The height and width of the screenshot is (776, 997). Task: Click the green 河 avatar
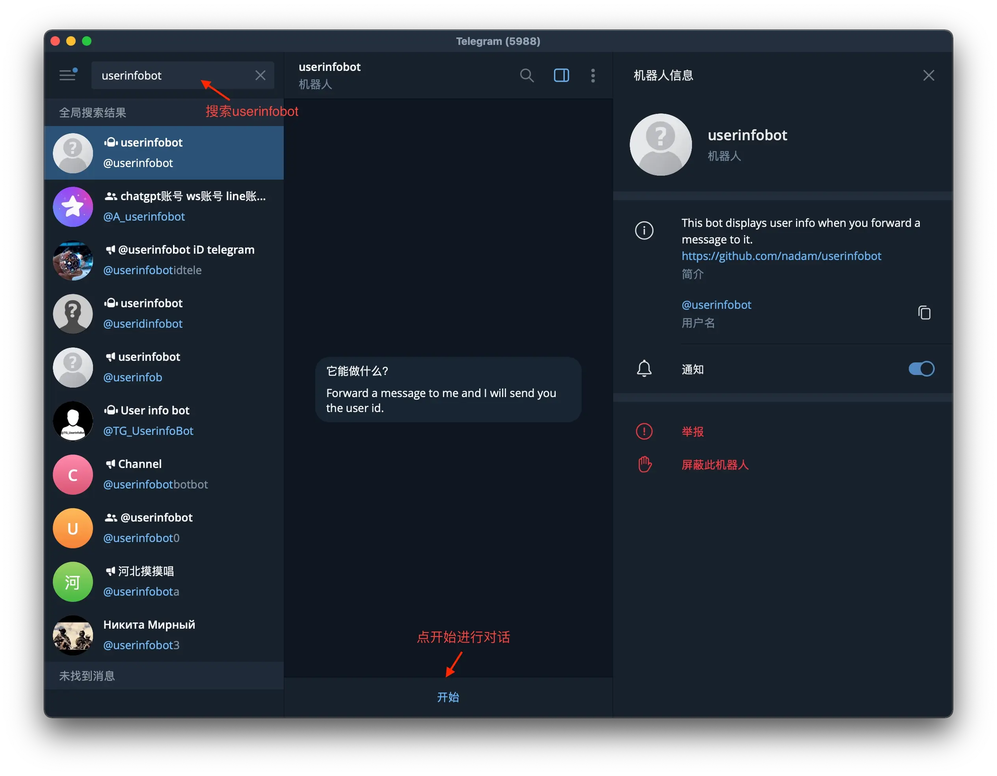tap(73, 582)
